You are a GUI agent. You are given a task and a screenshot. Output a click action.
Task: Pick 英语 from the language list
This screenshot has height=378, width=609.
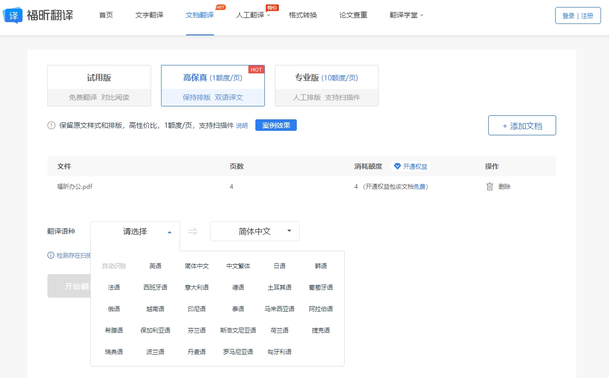click(155, 266)
